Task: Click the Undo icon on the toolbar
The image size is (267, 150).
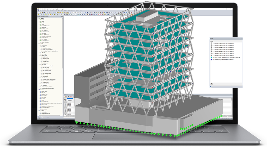Action: point(53,12)
